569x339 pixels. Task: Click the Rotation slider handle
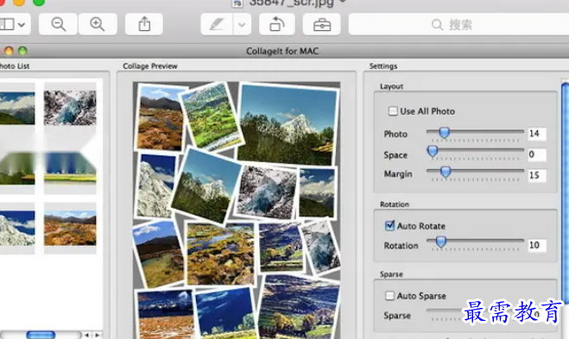pos(441,242)
